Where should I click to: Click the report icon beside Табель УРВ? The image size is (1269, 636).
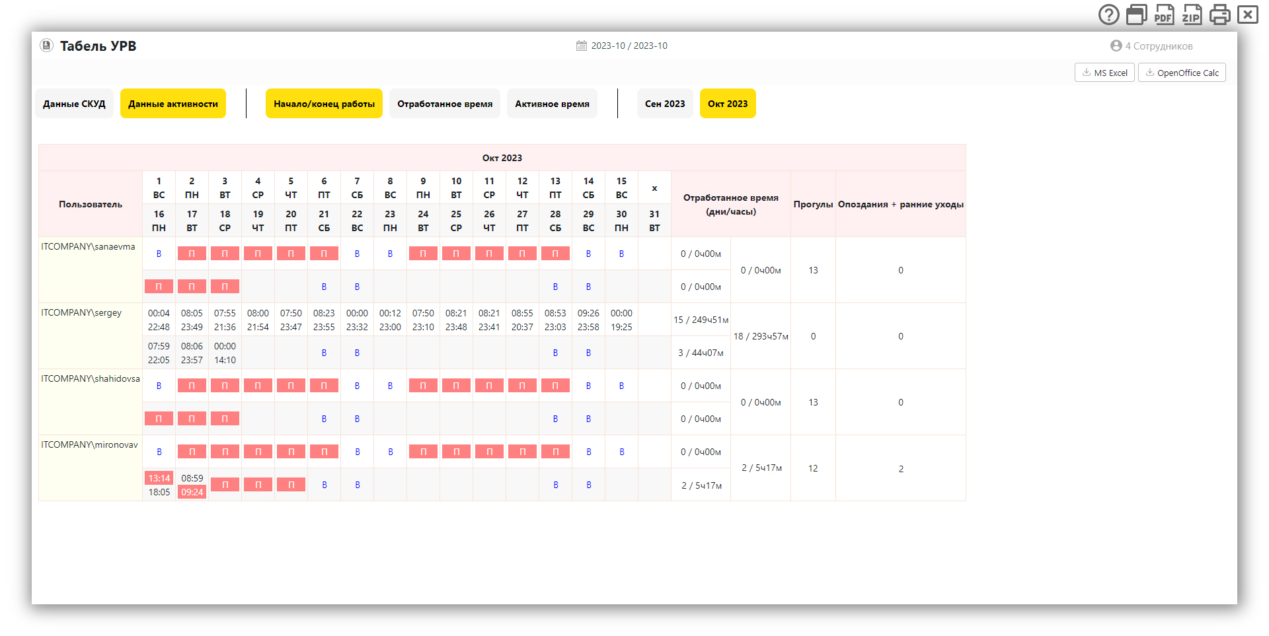click(x=46, y=46)
